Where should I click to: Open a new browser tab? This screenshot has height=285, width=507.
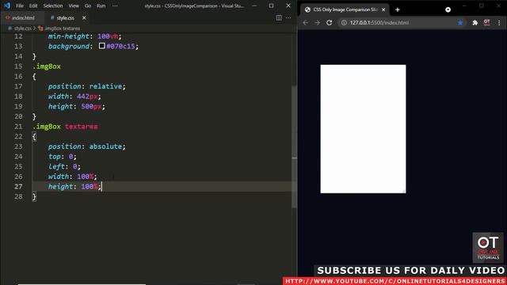[398, 9]
